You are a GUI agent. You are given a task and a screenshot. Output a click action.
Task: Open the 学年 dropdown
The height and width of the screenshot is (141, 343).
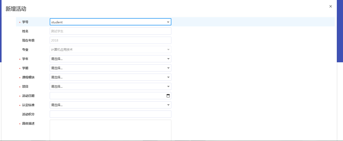coord(110,59)
